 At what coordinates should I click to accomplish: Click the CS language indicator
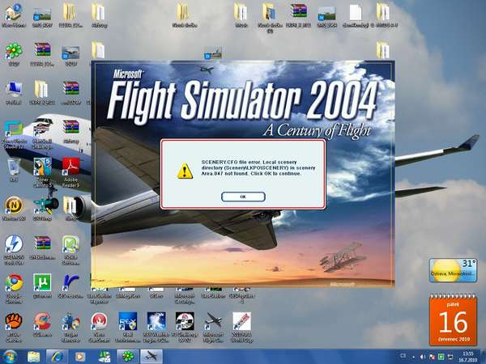click(x=403, y=356)
